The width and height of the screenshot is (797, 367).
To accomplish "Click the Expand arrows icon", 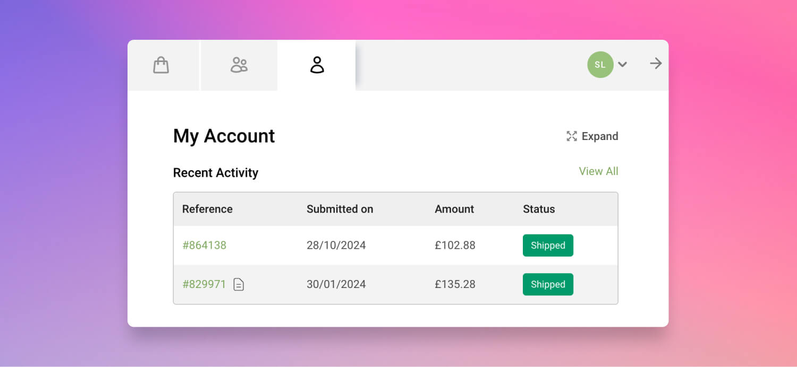I will (x=572, y=136).
